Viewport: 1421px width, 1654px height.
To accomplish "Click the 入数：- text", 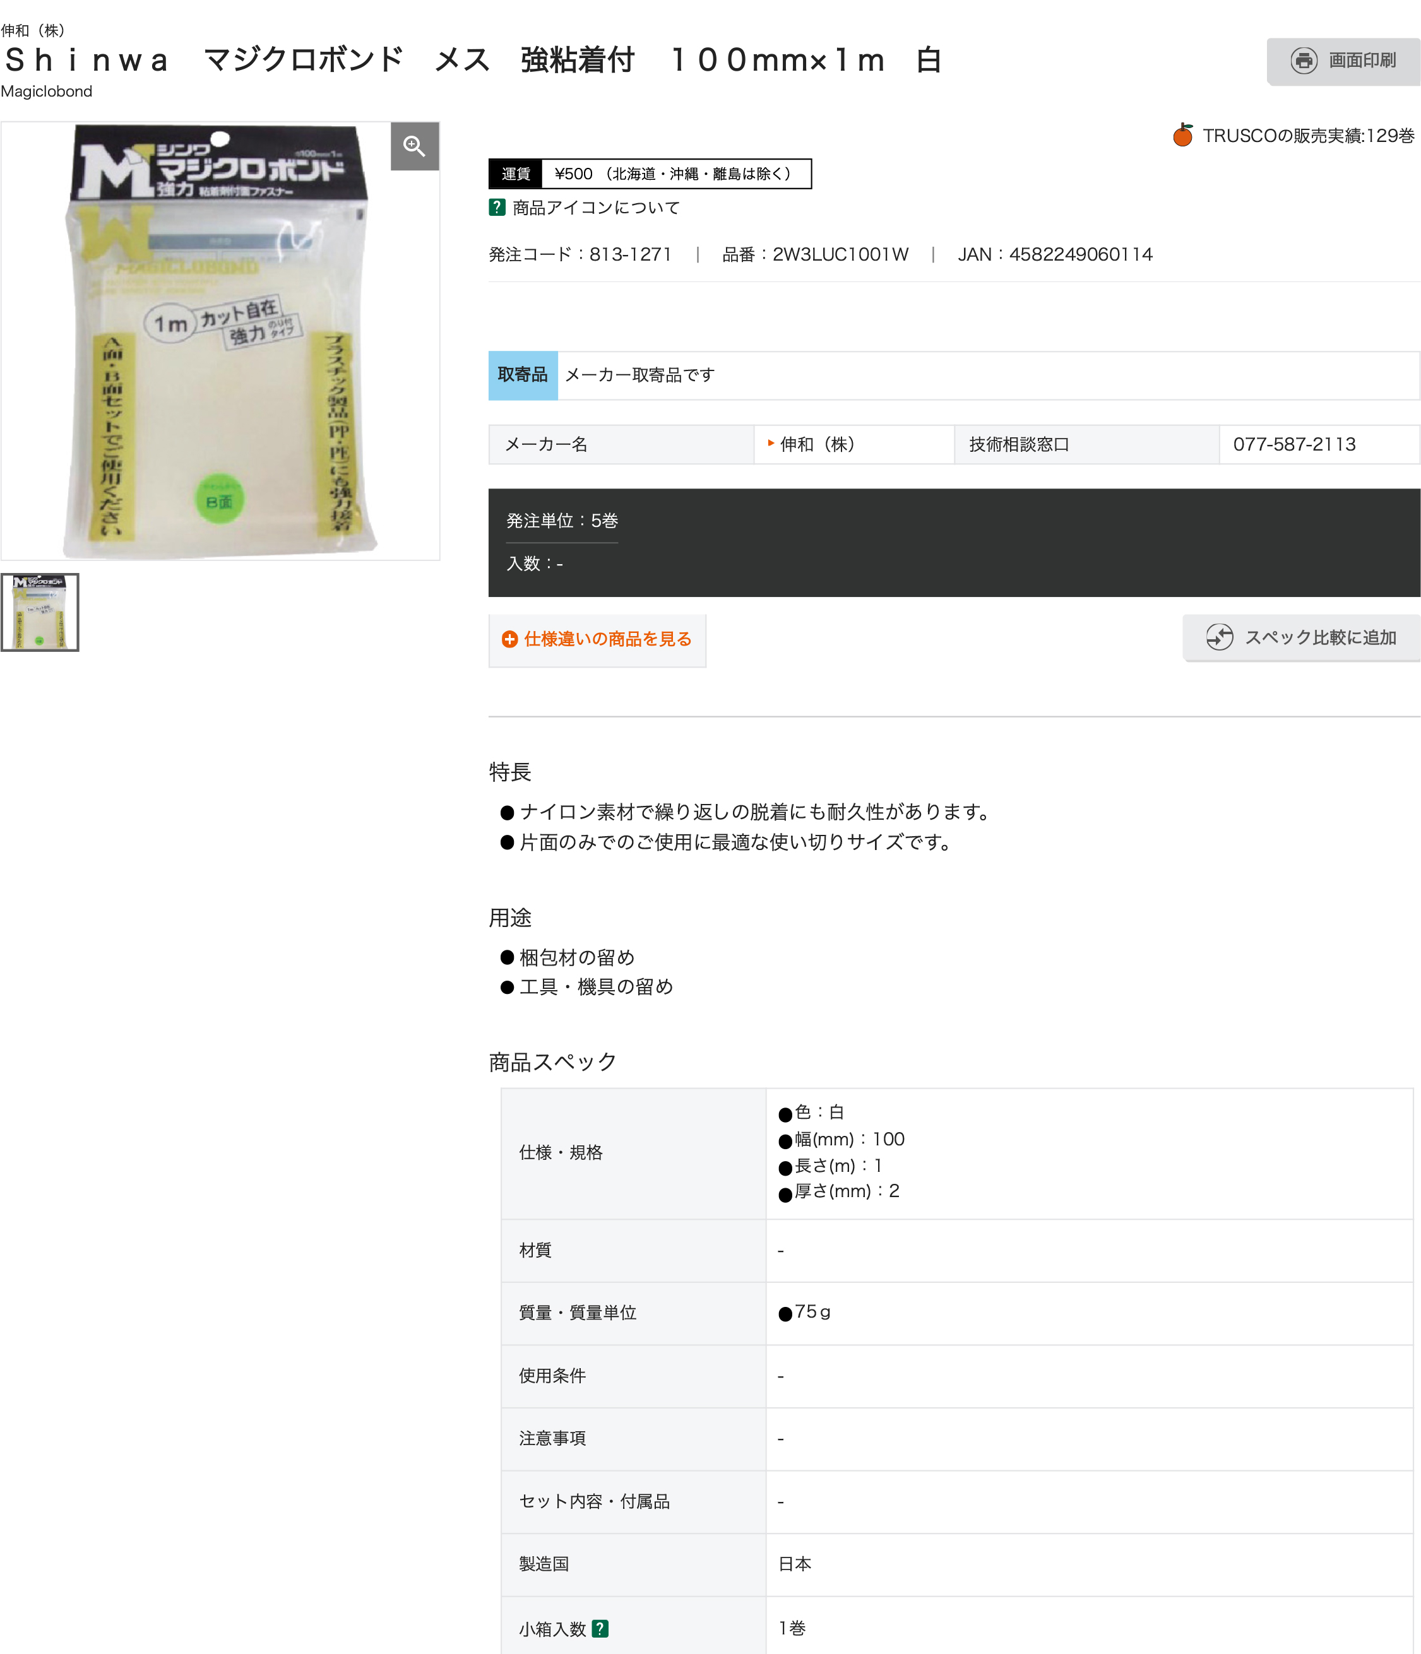I will click(535, 564).
